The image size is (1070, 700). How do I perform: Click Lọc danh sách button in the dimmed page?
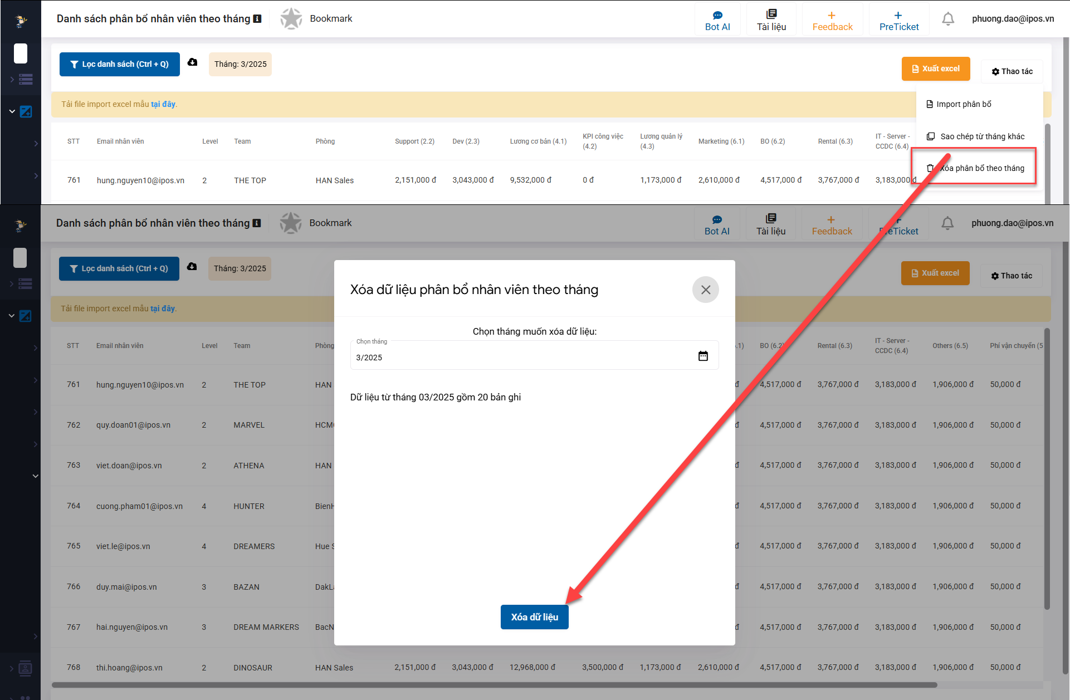click(119, 268)
